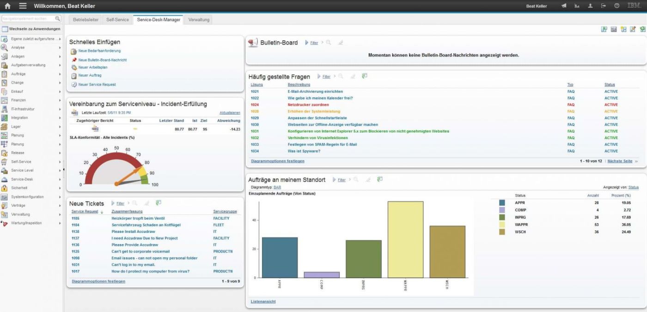
Task: Click the megaphone bulletins icon in top bar
Action: click(x=564, y=6)
